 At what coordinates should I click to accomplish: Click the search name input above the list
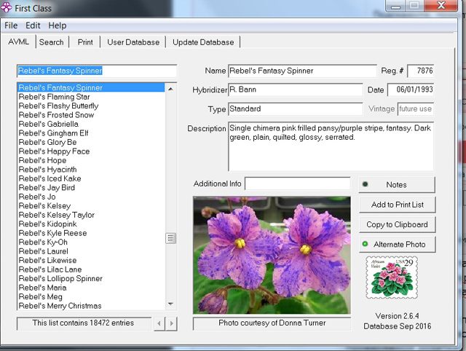pyautogui.click(x=97, y=71)
